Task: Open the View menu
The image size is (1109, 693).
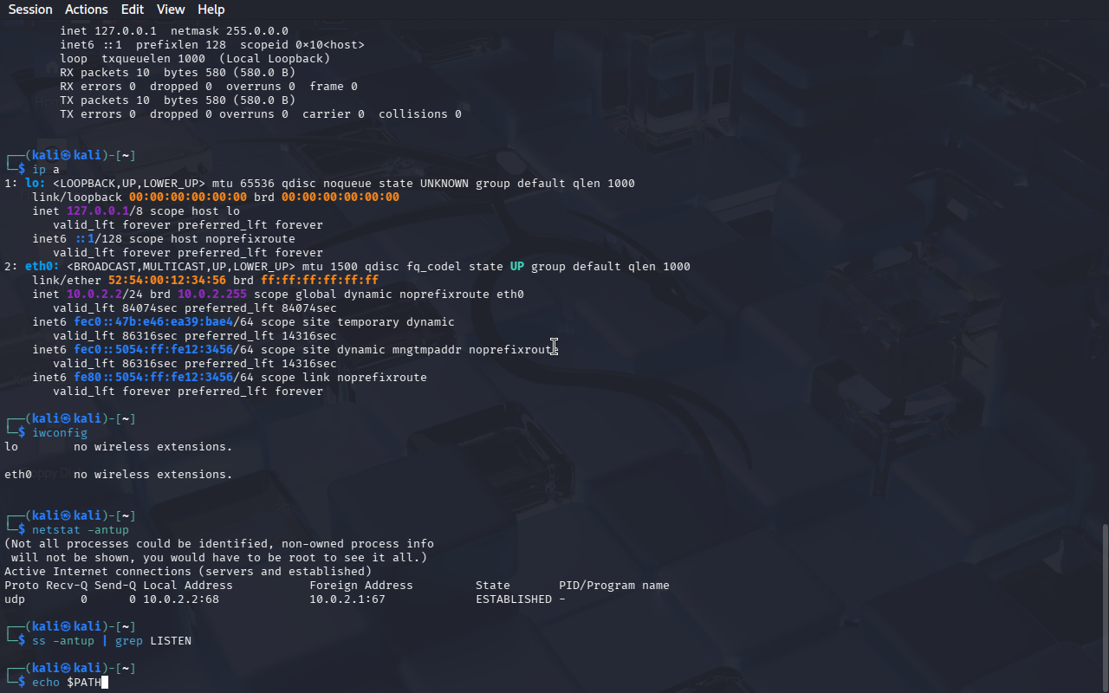Action: click(171, 10)
